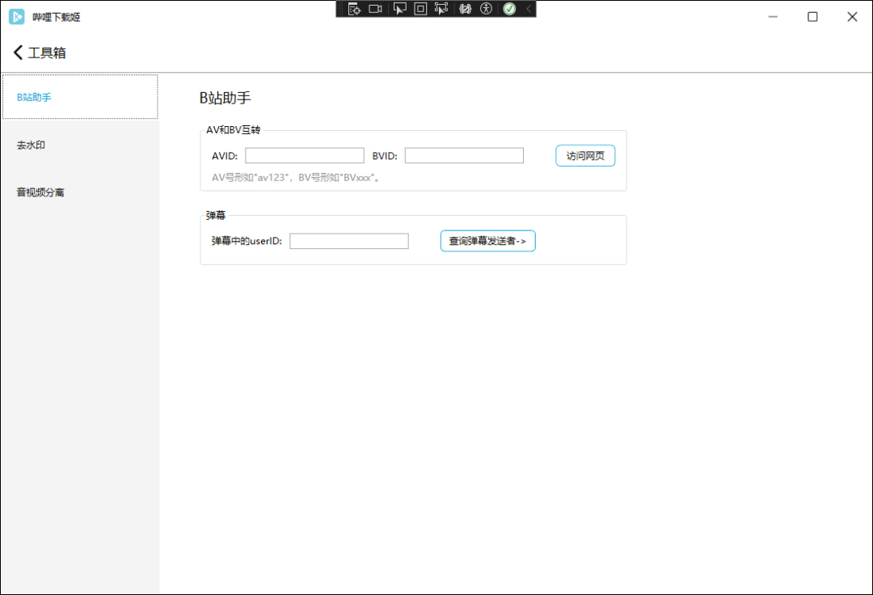
Task: Minimize the 哔哩下载姬 window
Action: point(773,17)
